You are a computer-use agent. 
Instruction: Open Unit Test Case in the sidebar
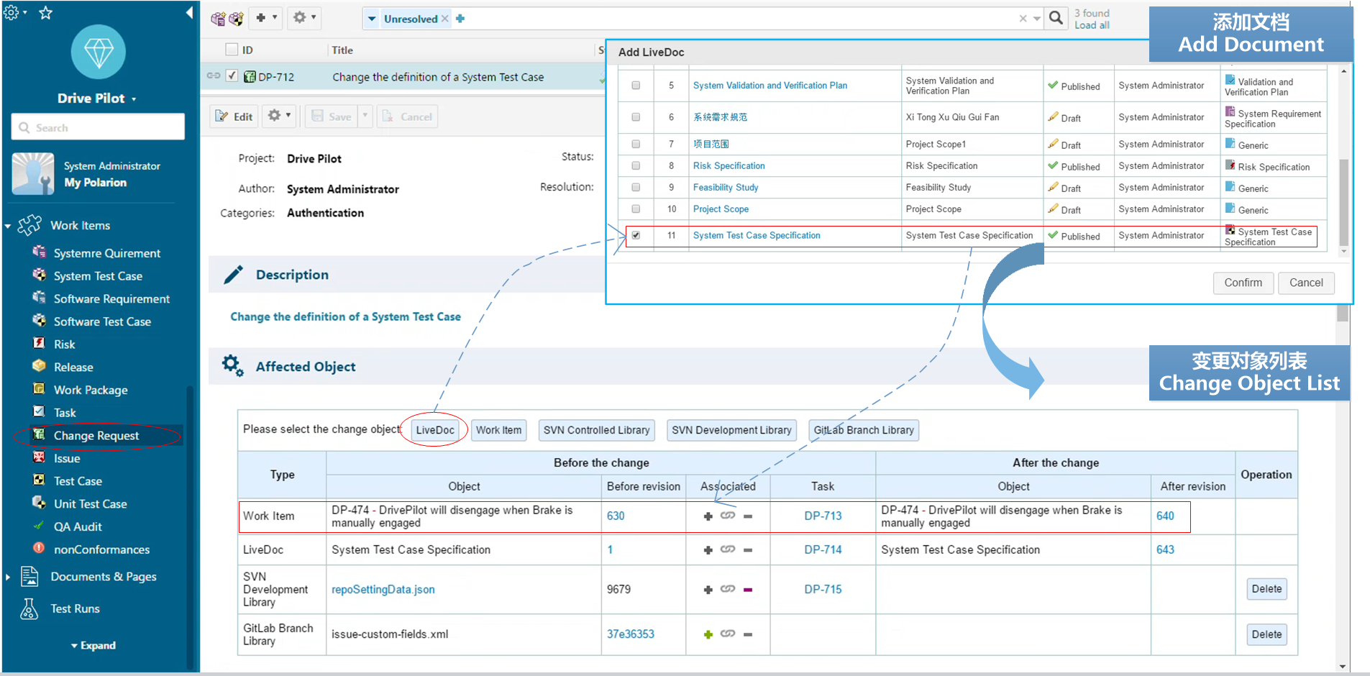click(90, 504)
